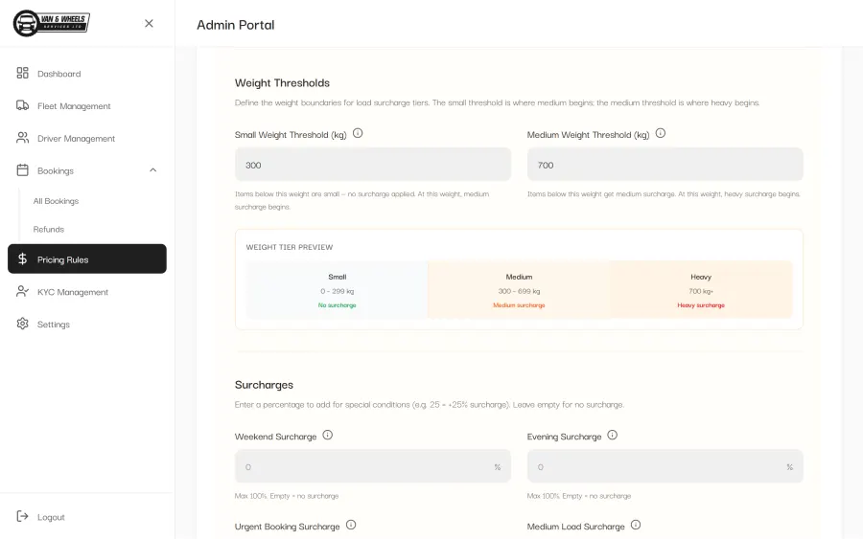Click the Bookings calendar icon
Image resolution: width=863 pixels, height=539 pixels.
click(23, 170)
